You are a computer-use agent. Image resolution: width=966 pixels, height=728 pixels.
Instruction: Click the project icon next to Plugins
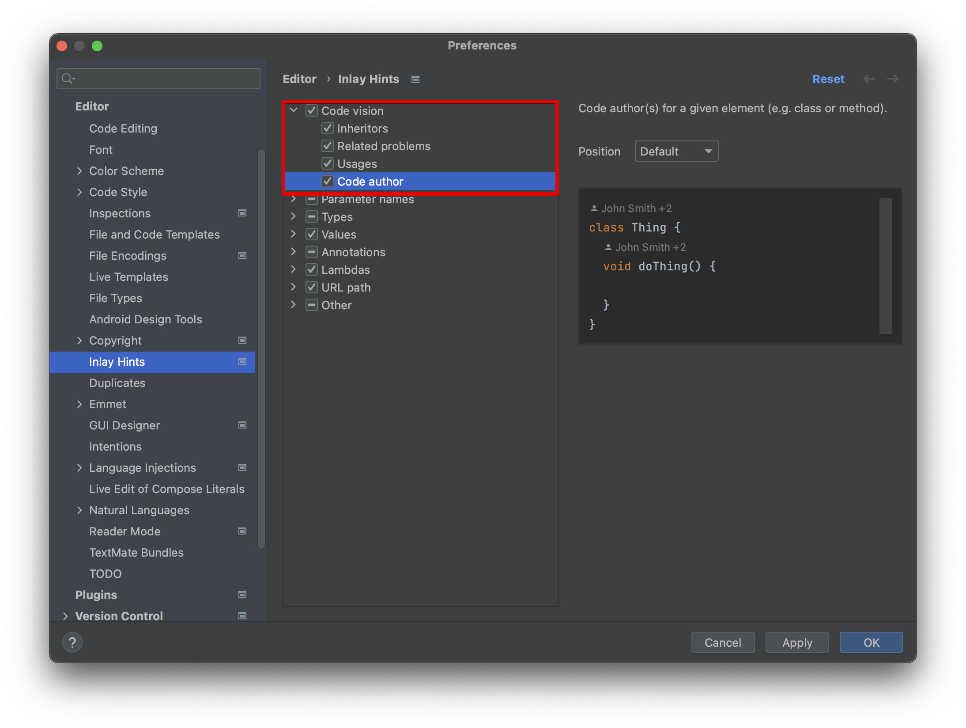[242, 595]
